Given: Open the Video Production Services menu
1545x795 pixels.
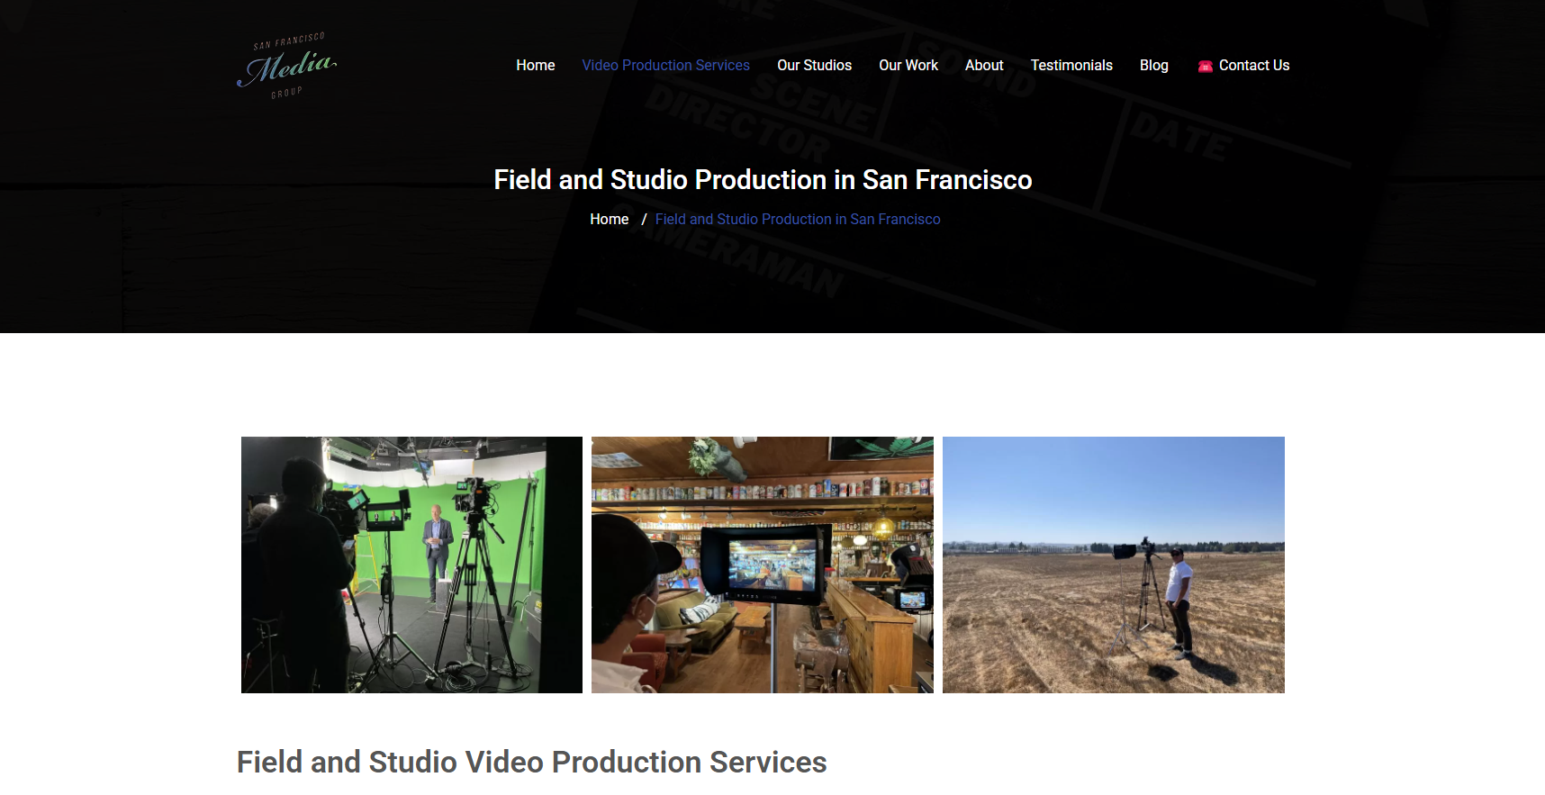Looking at the screenshot, I should [665, 65].
